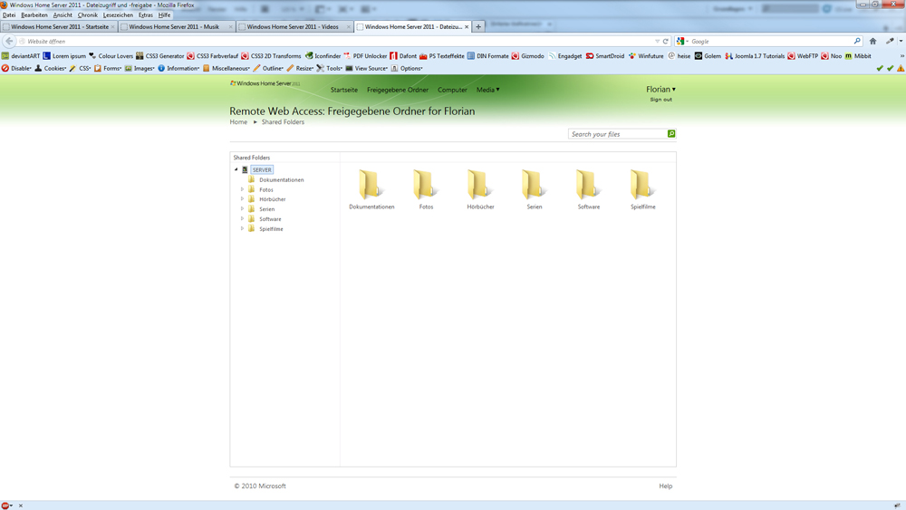This screenshot has width=906, height=510.
Task: Switch to the Startseite browser tab
Action: tap(59, 26)
